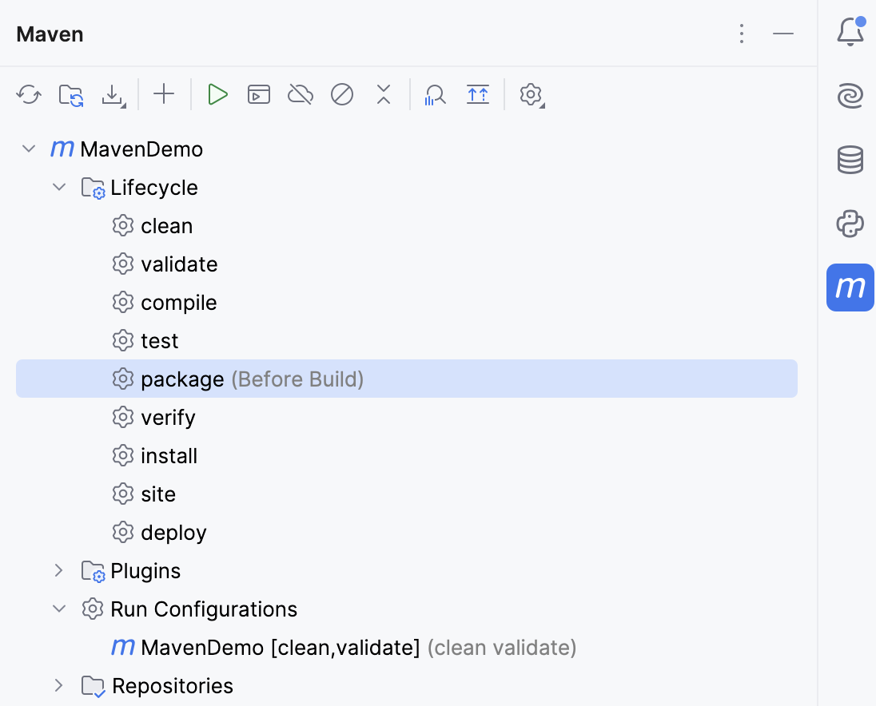Download sources and documentation

point(113,94)
